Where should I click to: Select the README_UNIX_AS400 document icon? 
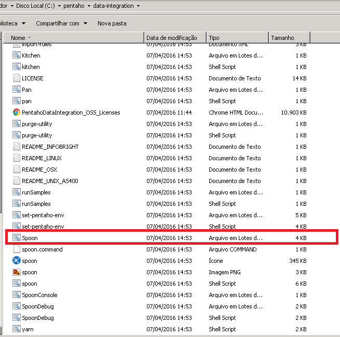click(x=17, y=180)
